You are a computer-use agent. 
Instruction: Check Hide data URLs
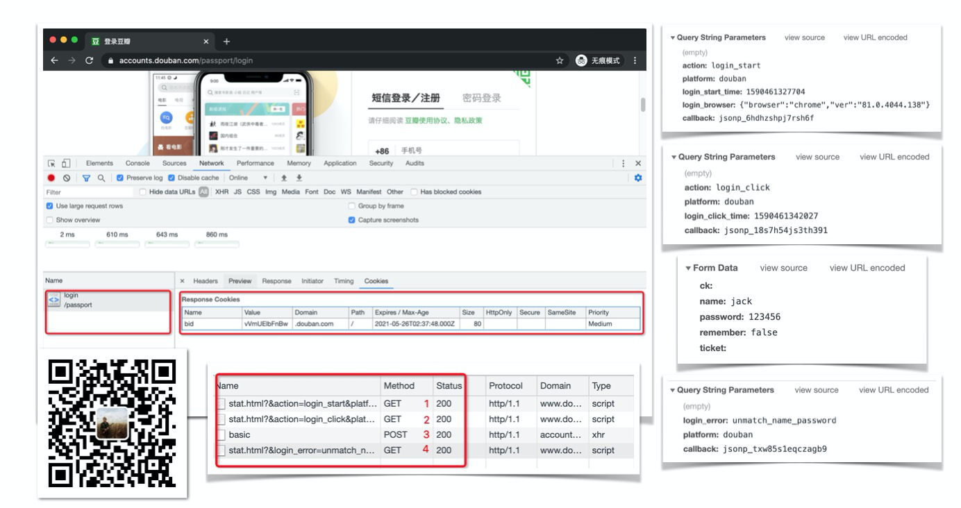click(x=143, y=192)
